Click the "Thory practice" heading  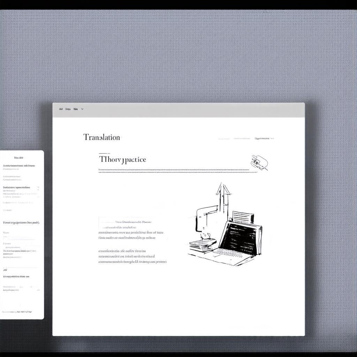coord(122,159)
